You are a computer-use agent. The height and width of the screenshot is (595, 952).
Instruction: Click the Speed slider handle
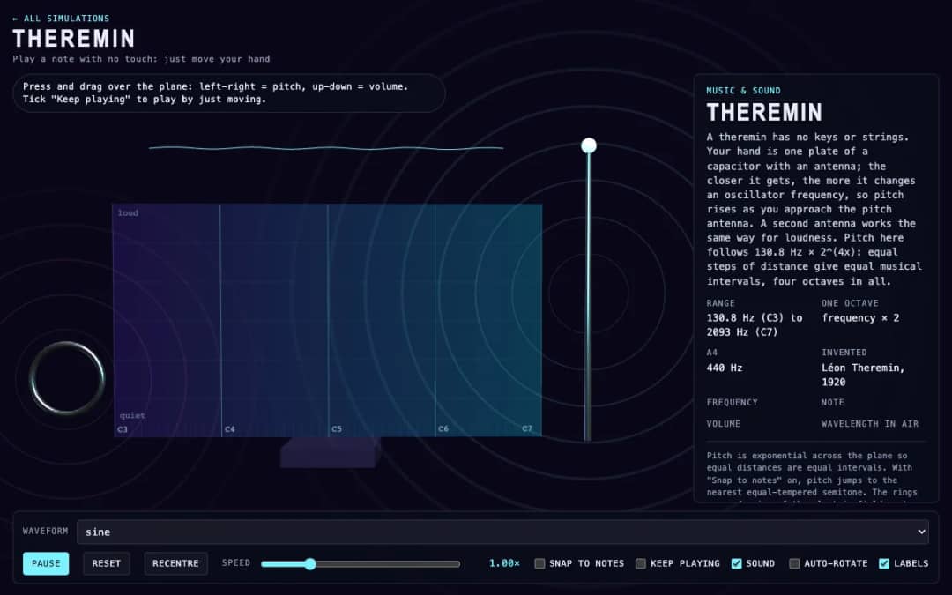coord(310,564)
